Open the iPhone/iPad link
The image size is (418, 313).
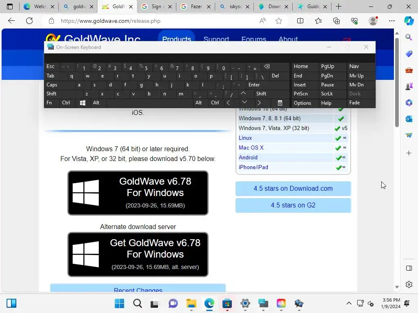coord(253,167)
